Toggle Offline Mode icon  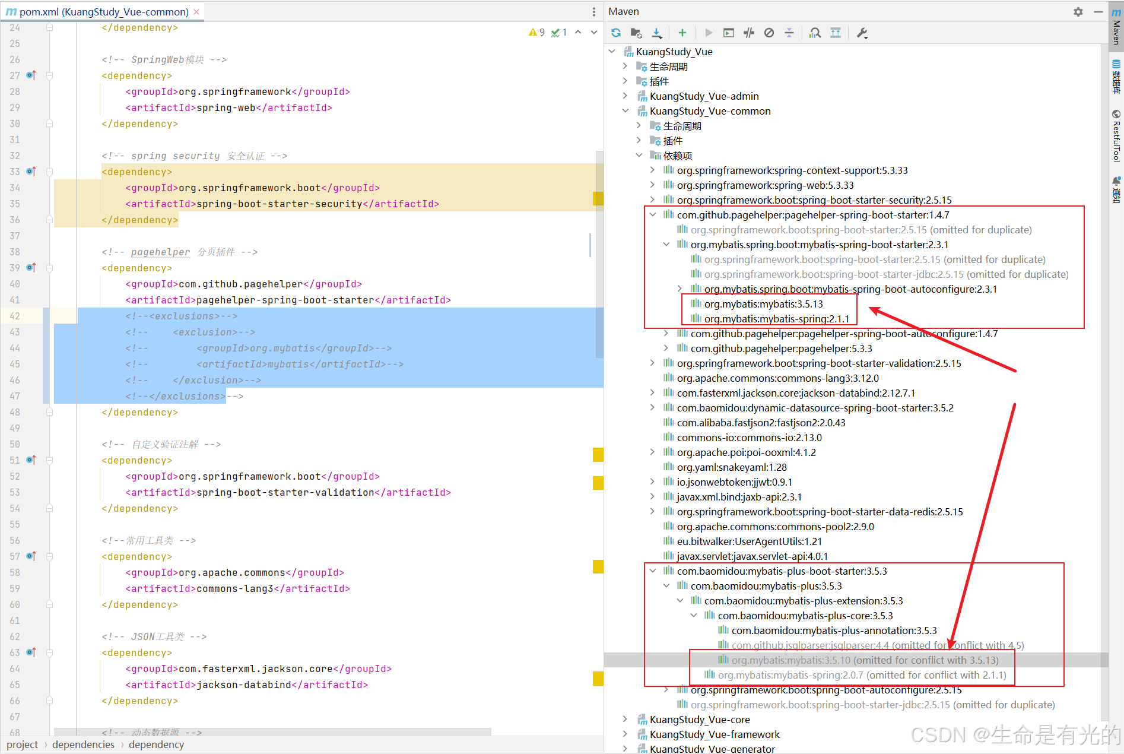pos(749,33)
